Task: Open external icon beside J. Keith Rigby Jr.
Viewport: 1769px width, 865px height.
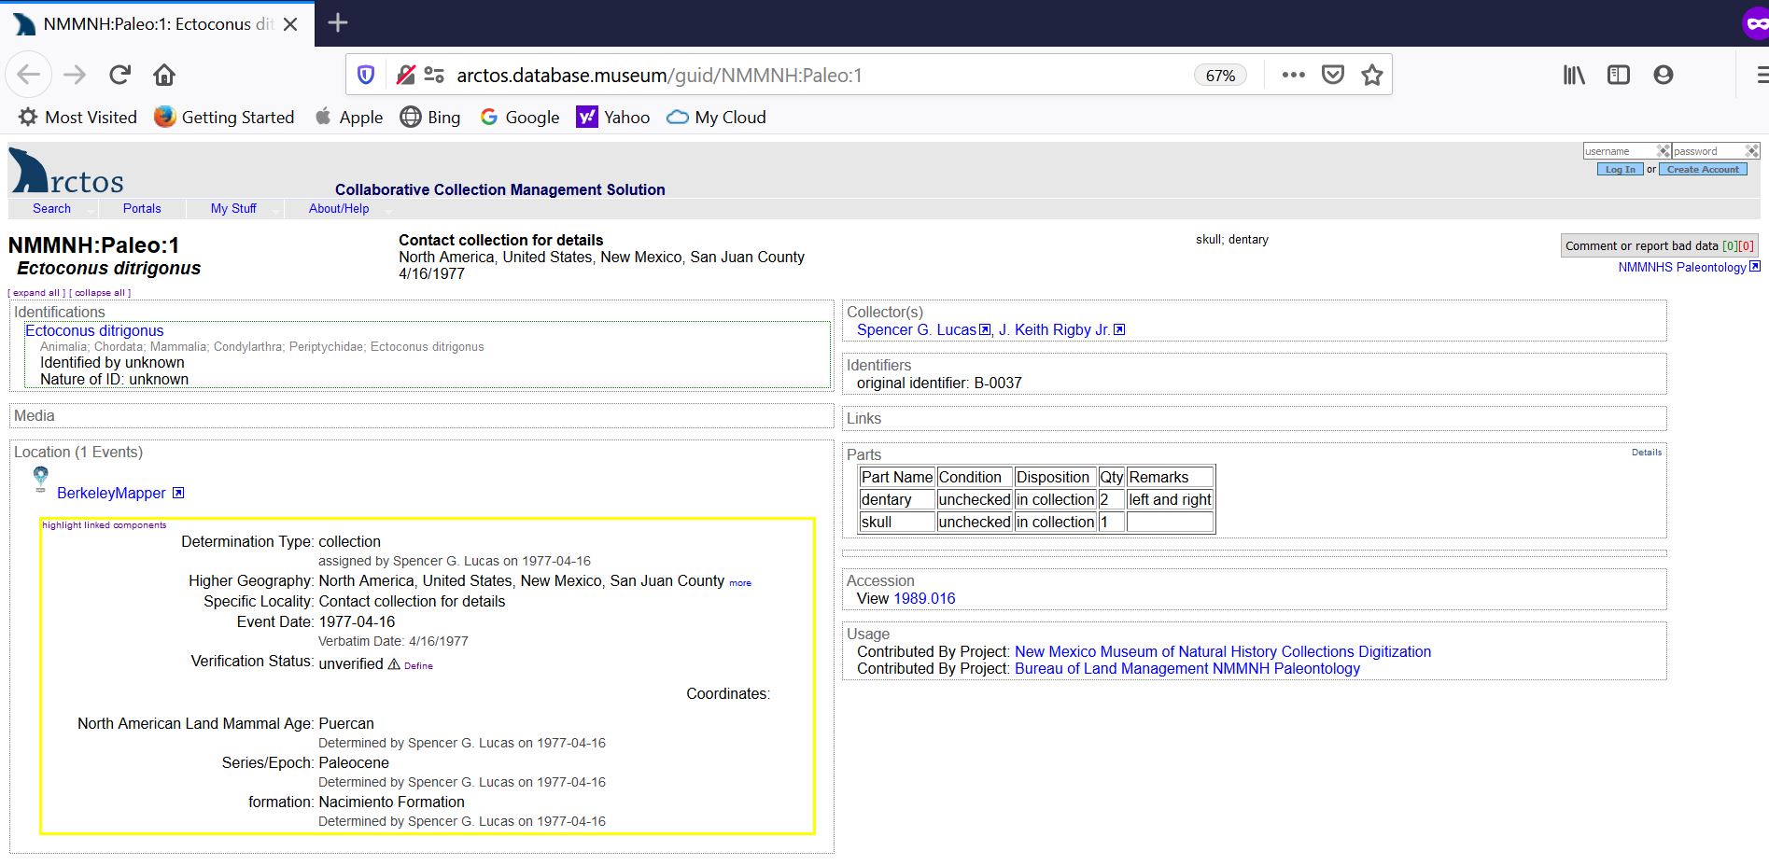Action: (1119, 329)
